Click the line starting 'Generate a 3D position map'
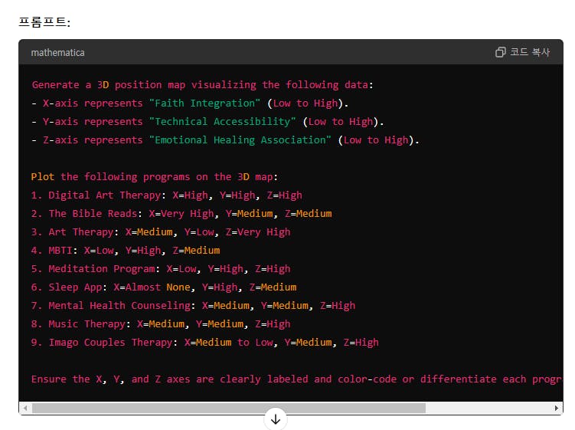575x430 pixels. coord(202,85)
